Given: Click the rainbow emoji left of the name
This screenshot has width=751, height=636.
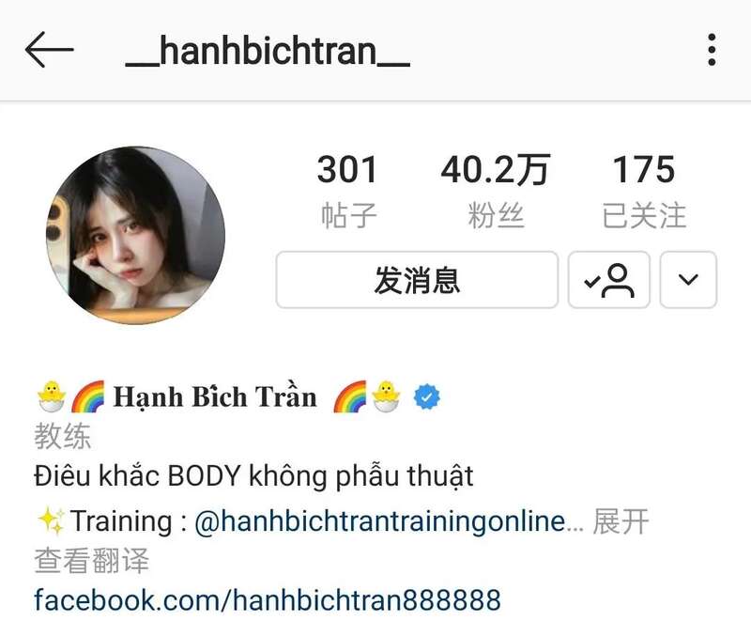Looking at the screenshot, I should [88, 396].
